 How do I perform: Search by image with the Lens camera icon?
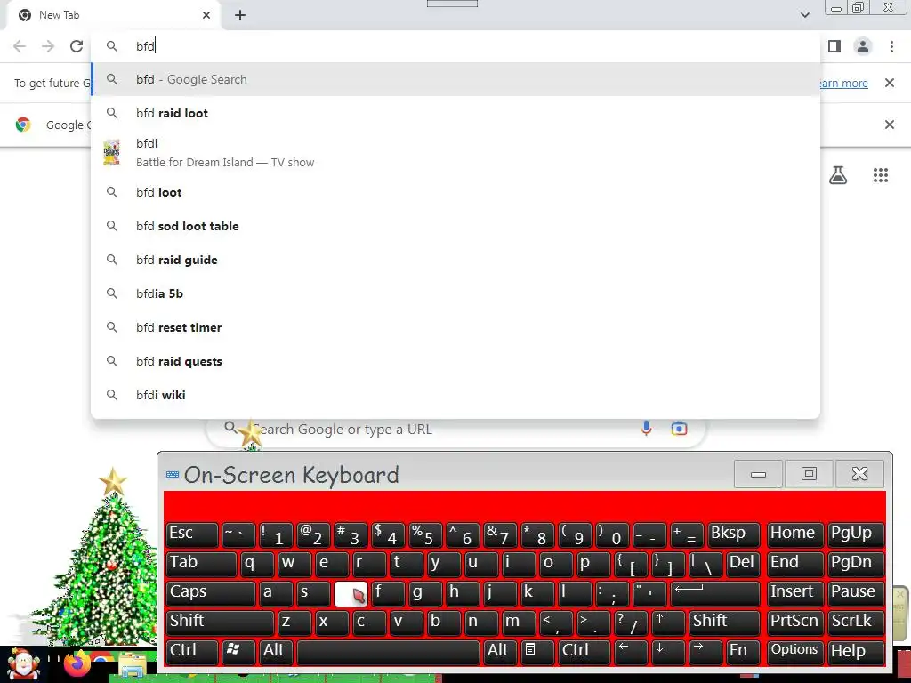pos(679,429)
